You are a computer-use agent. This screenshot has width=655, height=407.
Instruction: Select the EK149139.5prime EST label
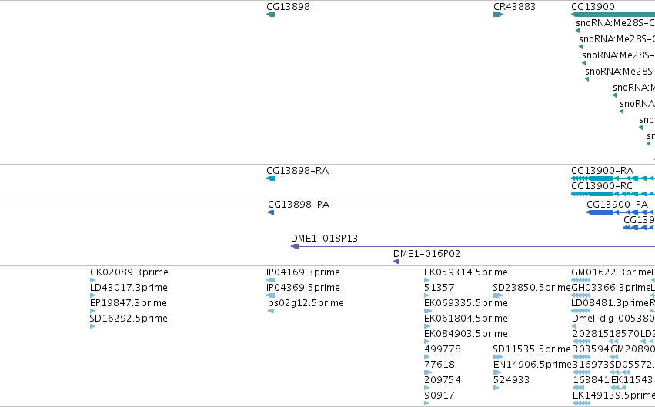click(613, 395)
